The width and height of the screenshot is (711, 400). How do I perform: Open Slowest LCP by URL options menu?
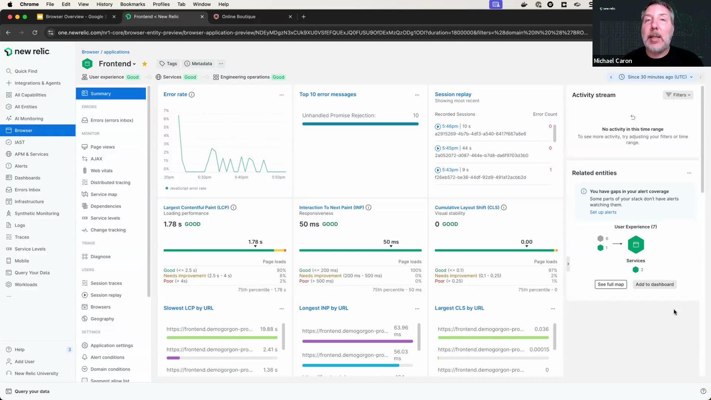click(281, 309)
